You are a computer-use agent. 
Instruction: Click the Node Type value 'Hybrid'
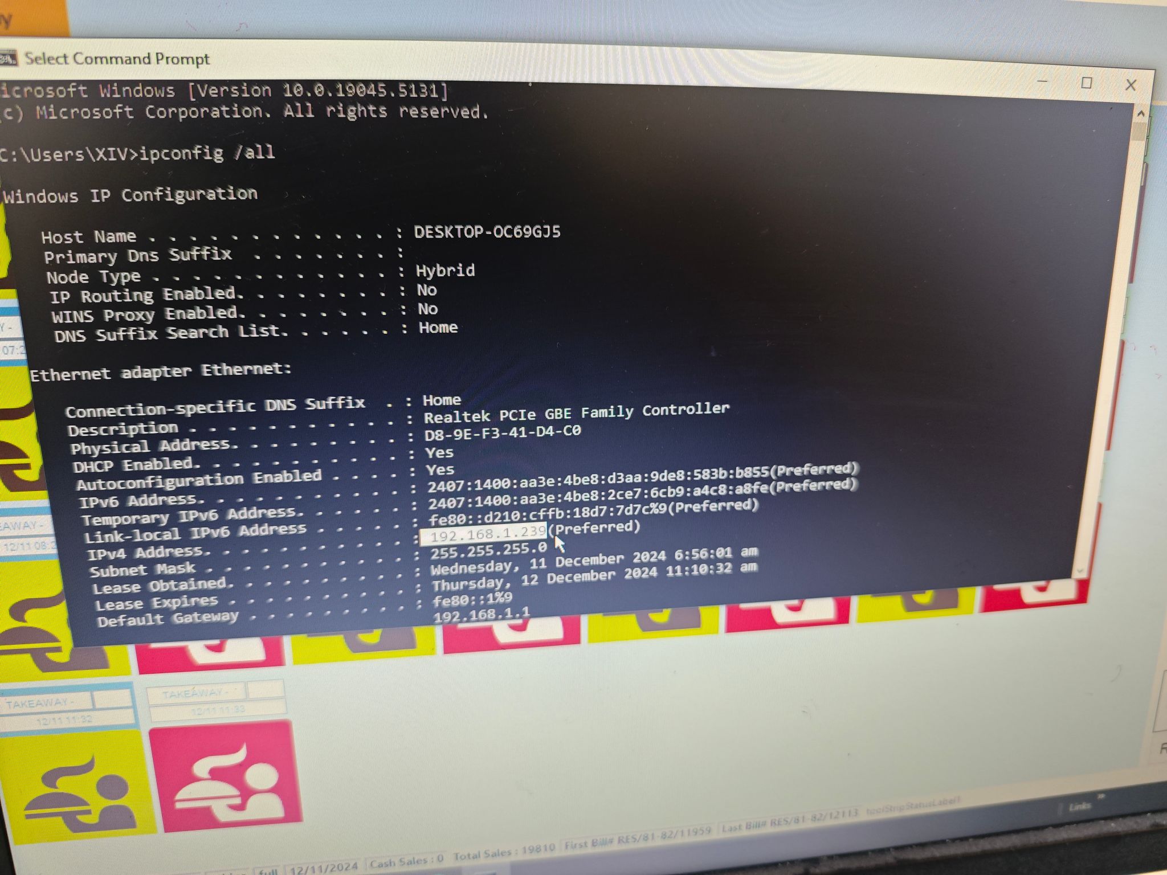pyautogui.click(x=445, y=271)
